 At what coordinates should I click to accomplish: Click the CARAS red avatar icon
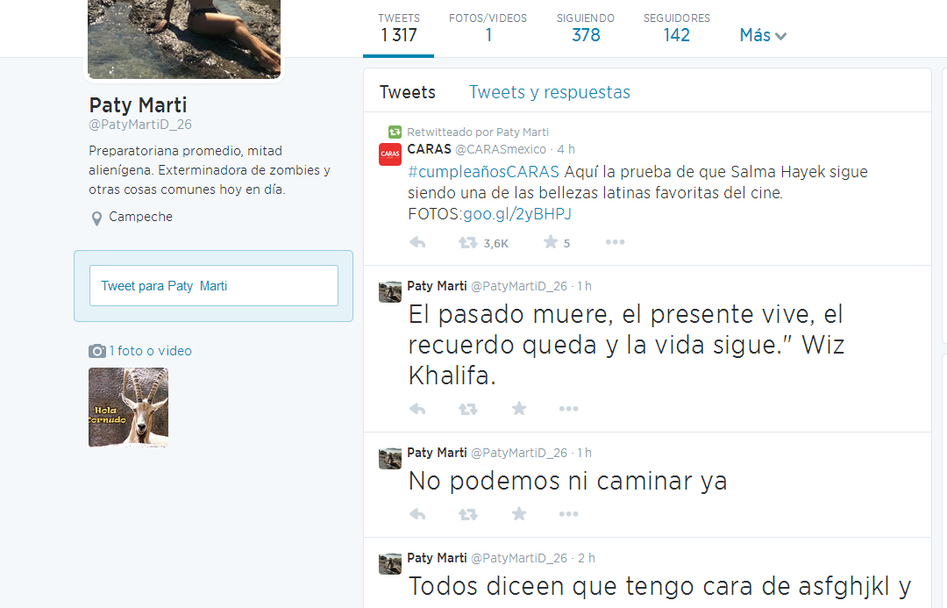390,154
